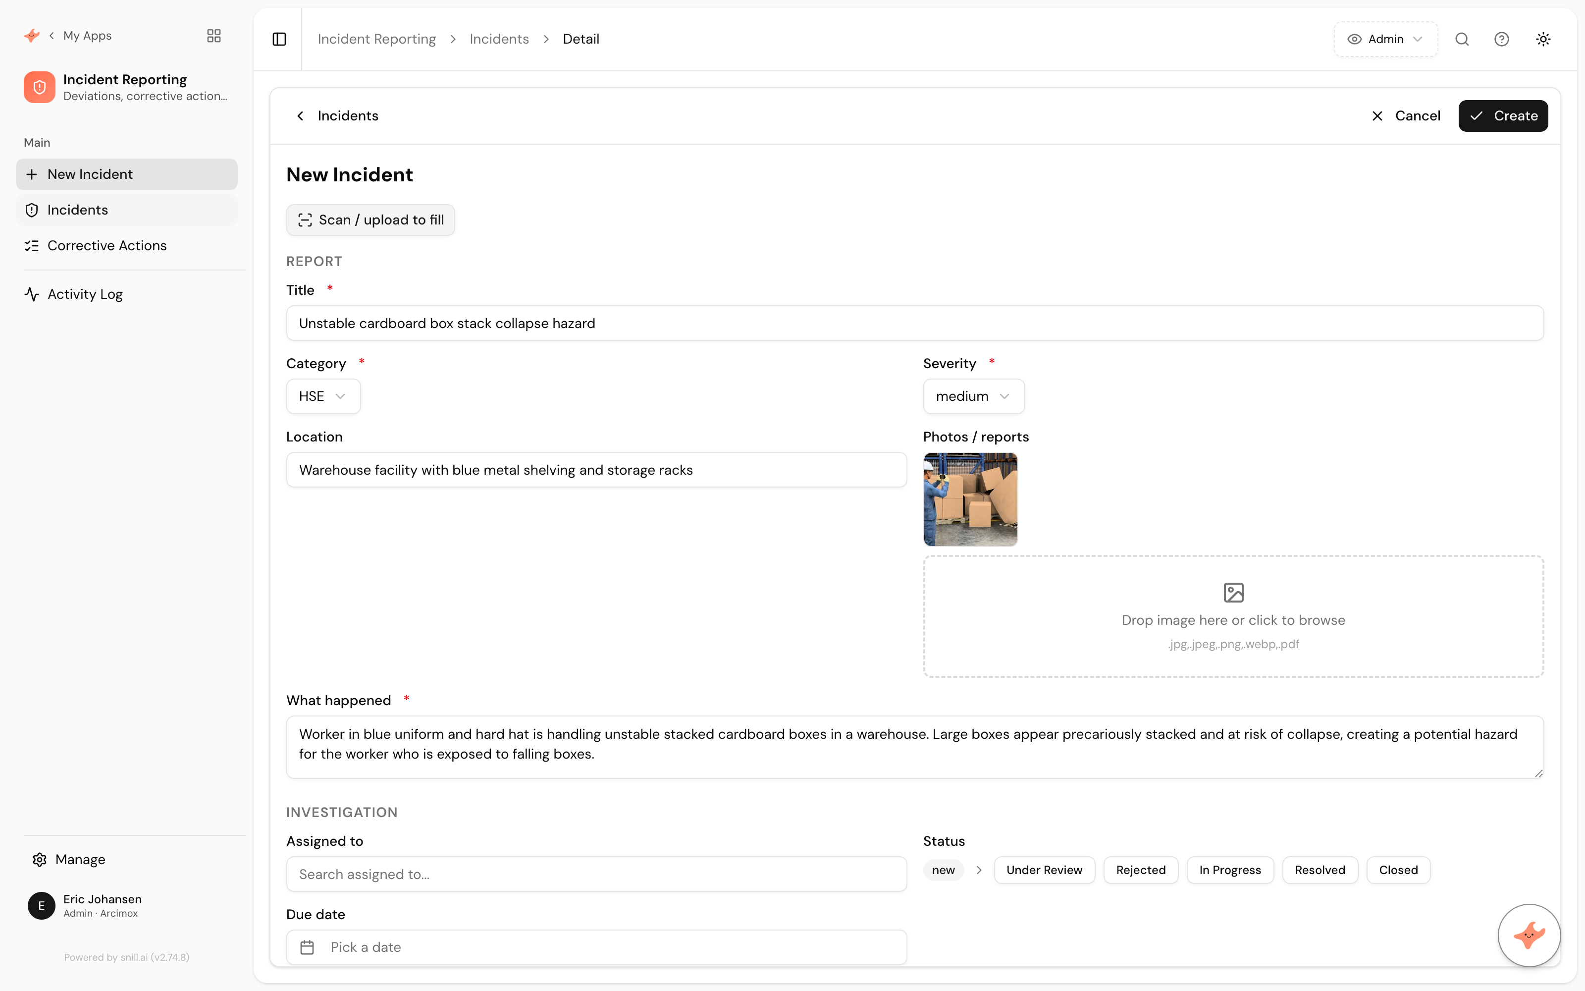This screenshot has height=991, width=1585.
Task: Open Corrective Actions in sidebar
Action: [126, 246]
